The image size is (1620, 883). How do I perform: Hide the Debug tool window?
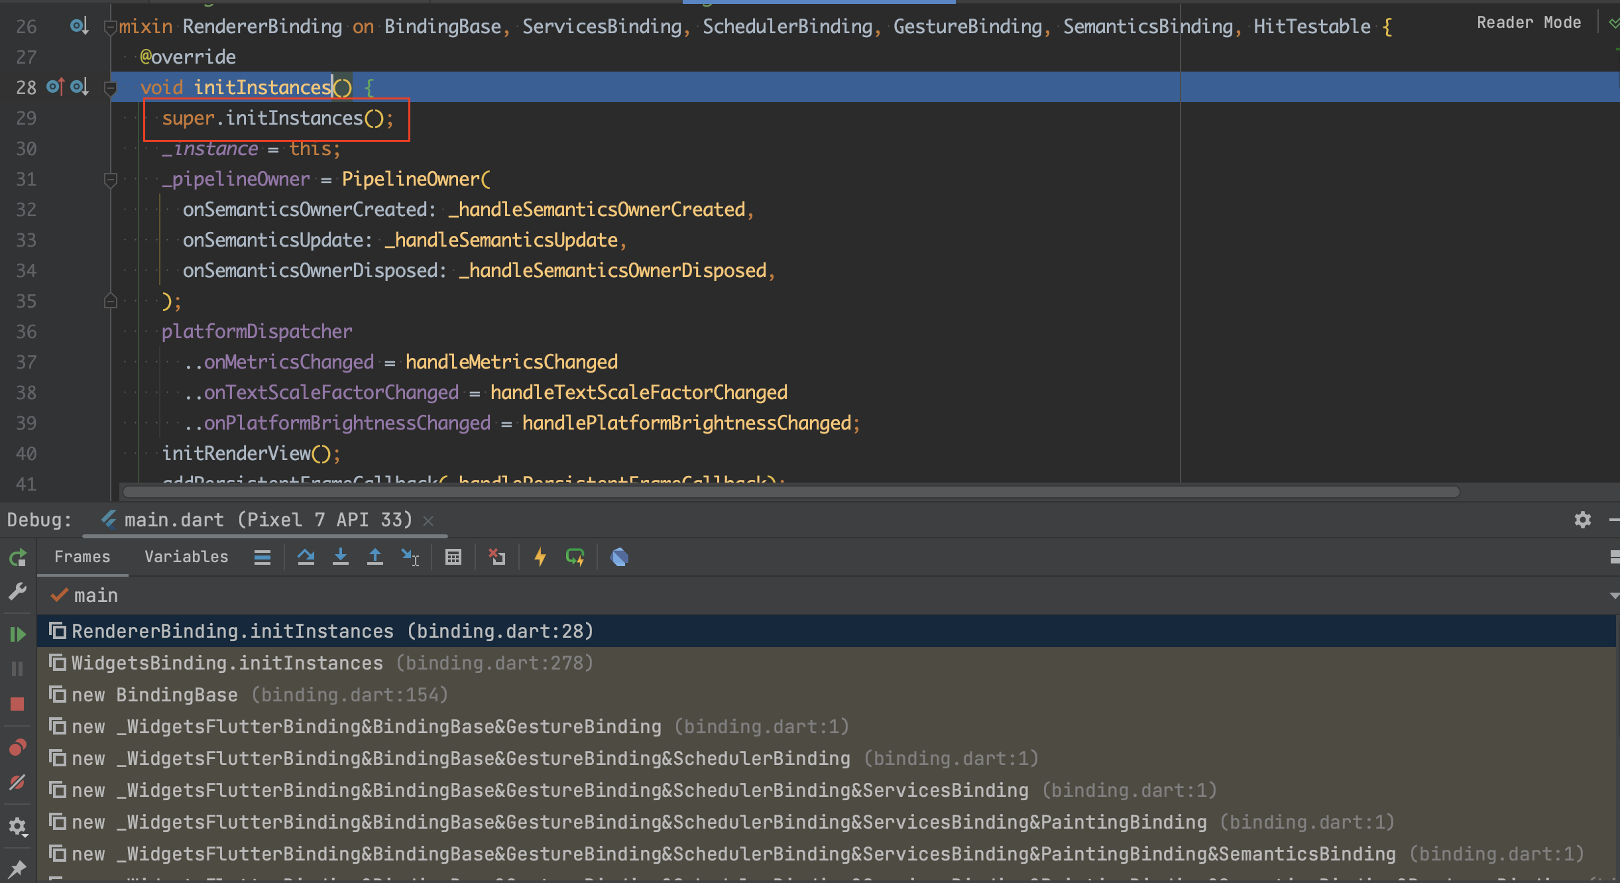point(1615,520)
